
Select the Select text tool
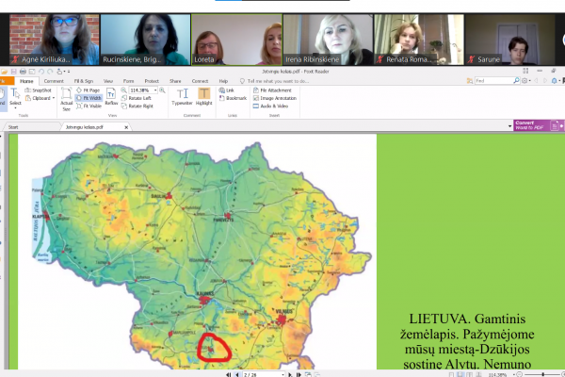(x=15, y=96)
